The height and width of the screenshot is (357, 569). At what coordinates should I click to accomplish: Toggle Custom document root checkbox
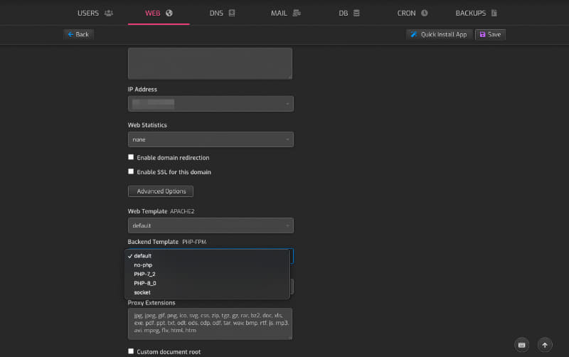pos(131,351)
